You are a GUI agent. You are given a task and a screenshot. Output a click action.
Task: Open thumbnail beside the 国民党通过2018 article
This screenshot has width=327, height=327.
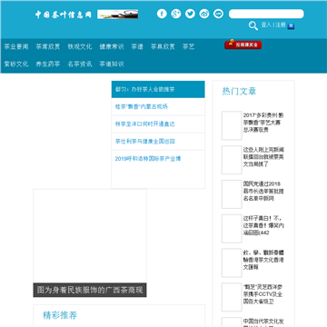point(232,194)
